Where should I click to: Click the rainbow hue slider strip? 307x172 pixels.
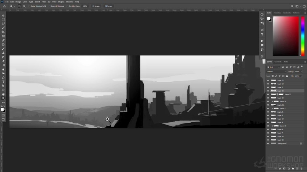(303, 35)
